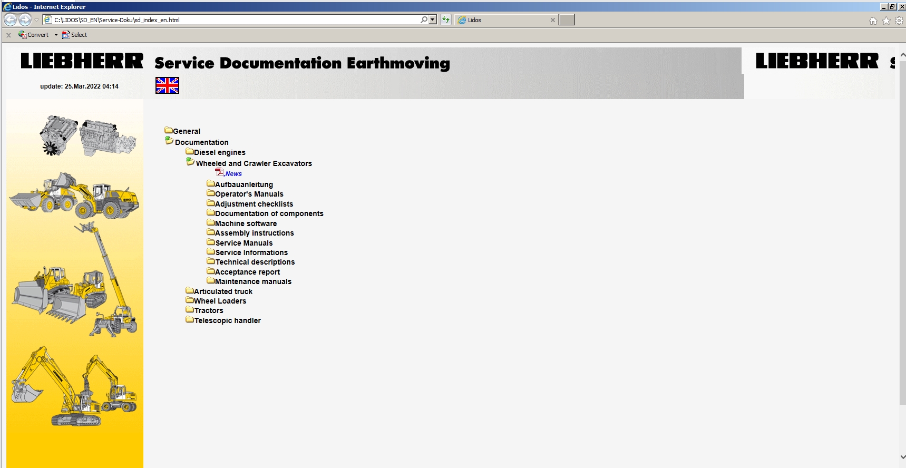Open the Aufbauanleitung folder icon
This screenshot has height=468, width=906.
click(211, 183)
